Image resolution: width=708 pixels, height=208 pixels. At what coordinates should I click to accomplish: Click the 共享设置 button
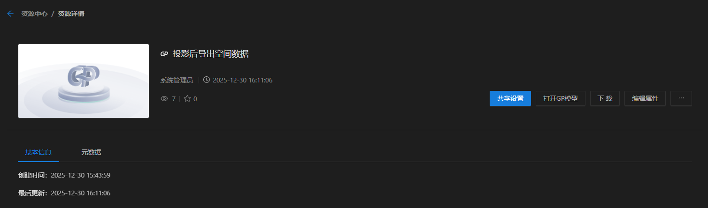[510, 98]
